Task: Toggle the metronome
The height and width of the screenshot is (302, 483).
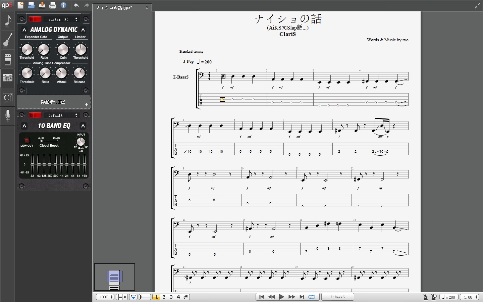Action: coord(426,297)
